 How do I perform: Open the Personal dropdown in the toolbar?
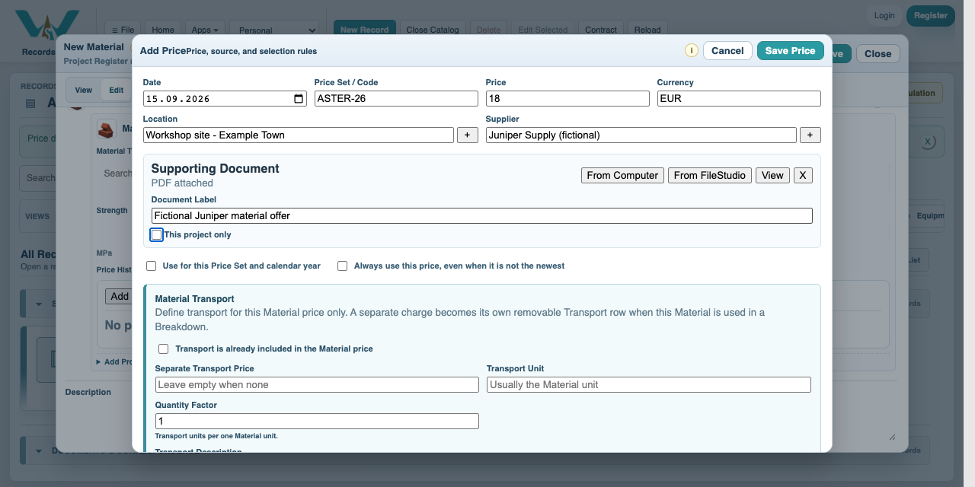[x=274, y=30]
